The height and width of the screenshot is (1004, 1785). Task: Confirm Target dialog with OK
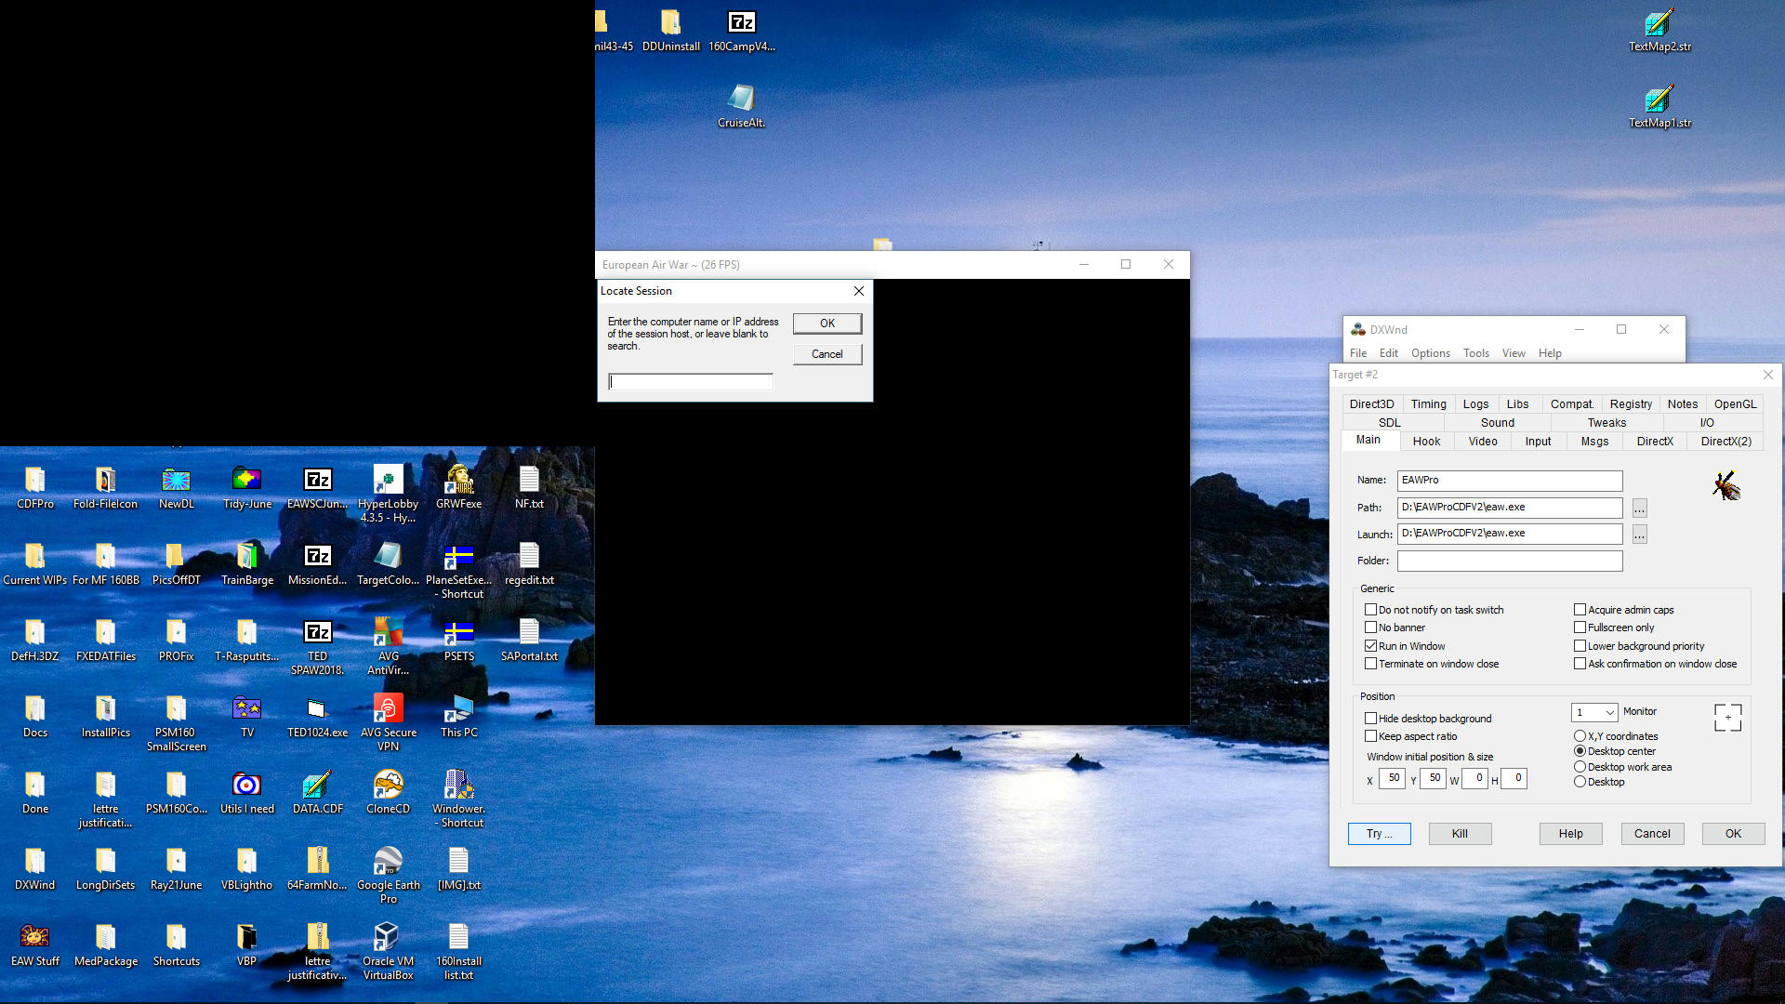[1733, 834]
